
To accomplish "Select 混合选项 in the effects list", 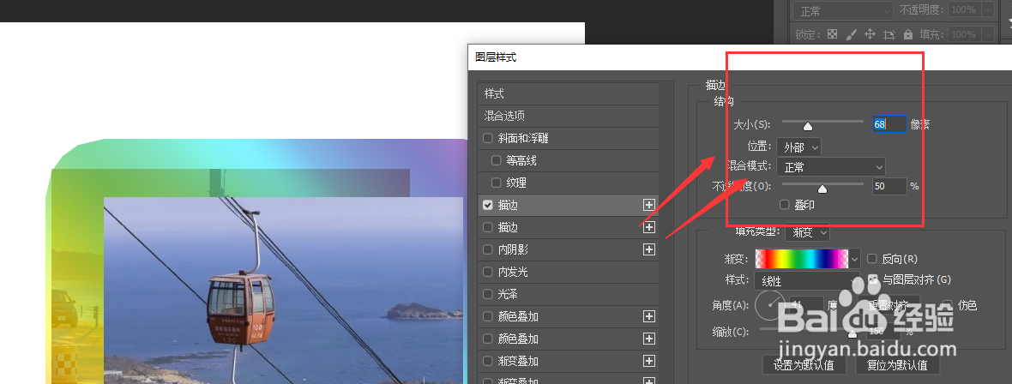I will (568, 117).
